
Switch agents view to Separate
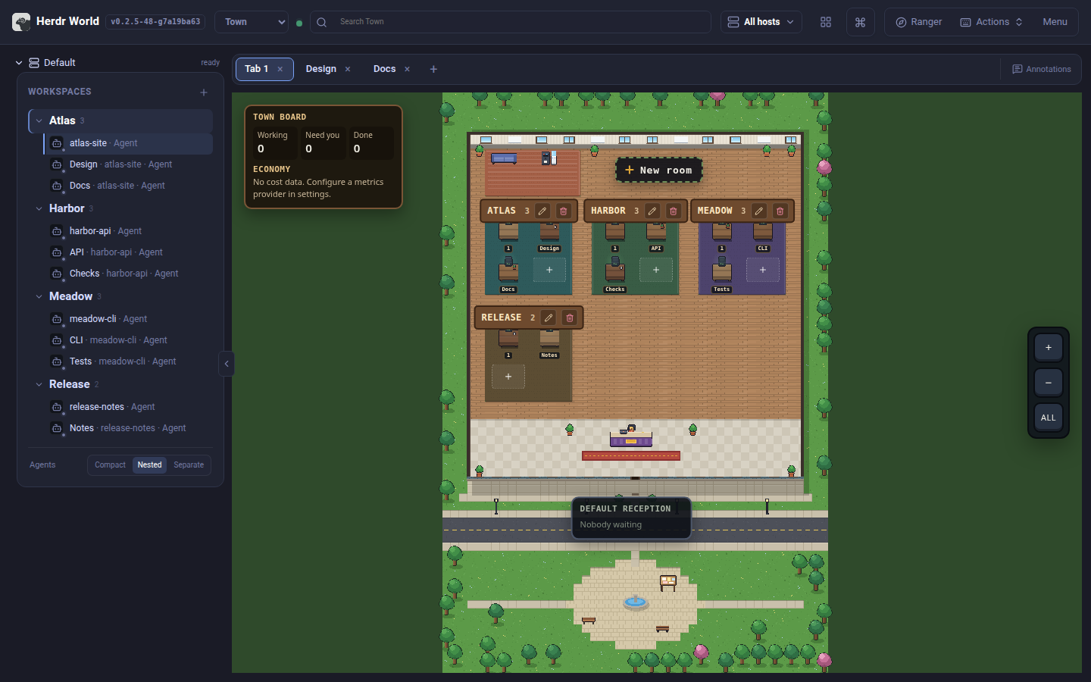coord(189,465)
